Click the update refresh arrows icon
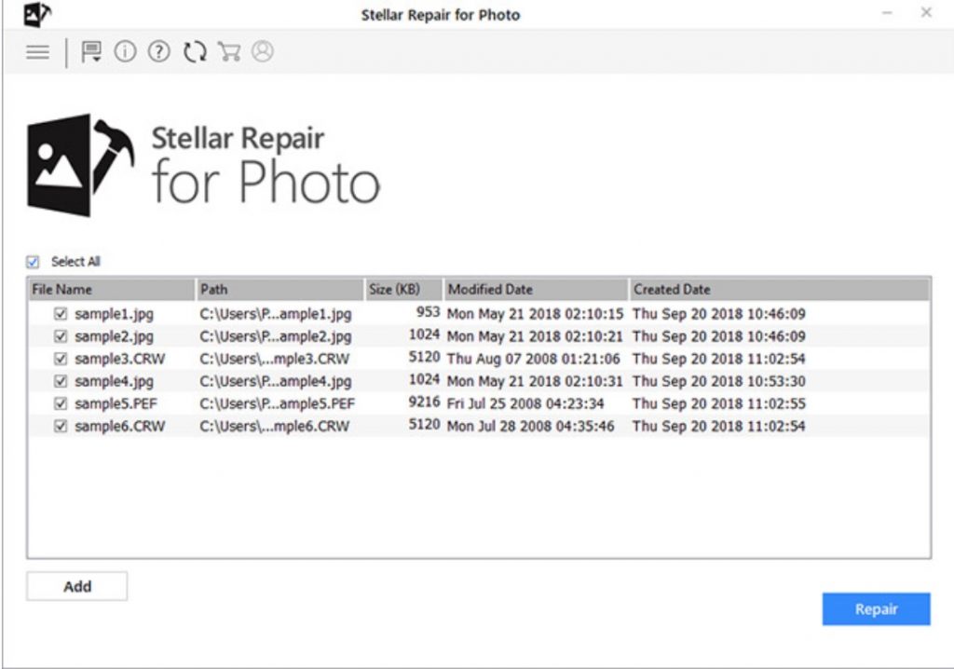Image resolution: width=954 pixels, height=669 pixels. [194, 52]
